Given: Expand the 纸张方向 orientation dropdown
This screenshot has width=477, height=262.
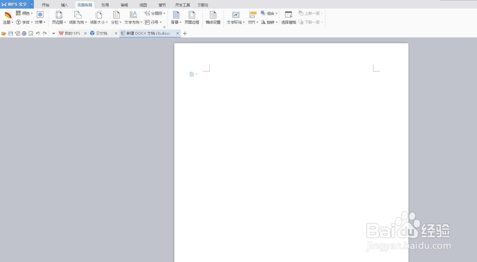Looking at the screenshot, I should coord(86,22).
